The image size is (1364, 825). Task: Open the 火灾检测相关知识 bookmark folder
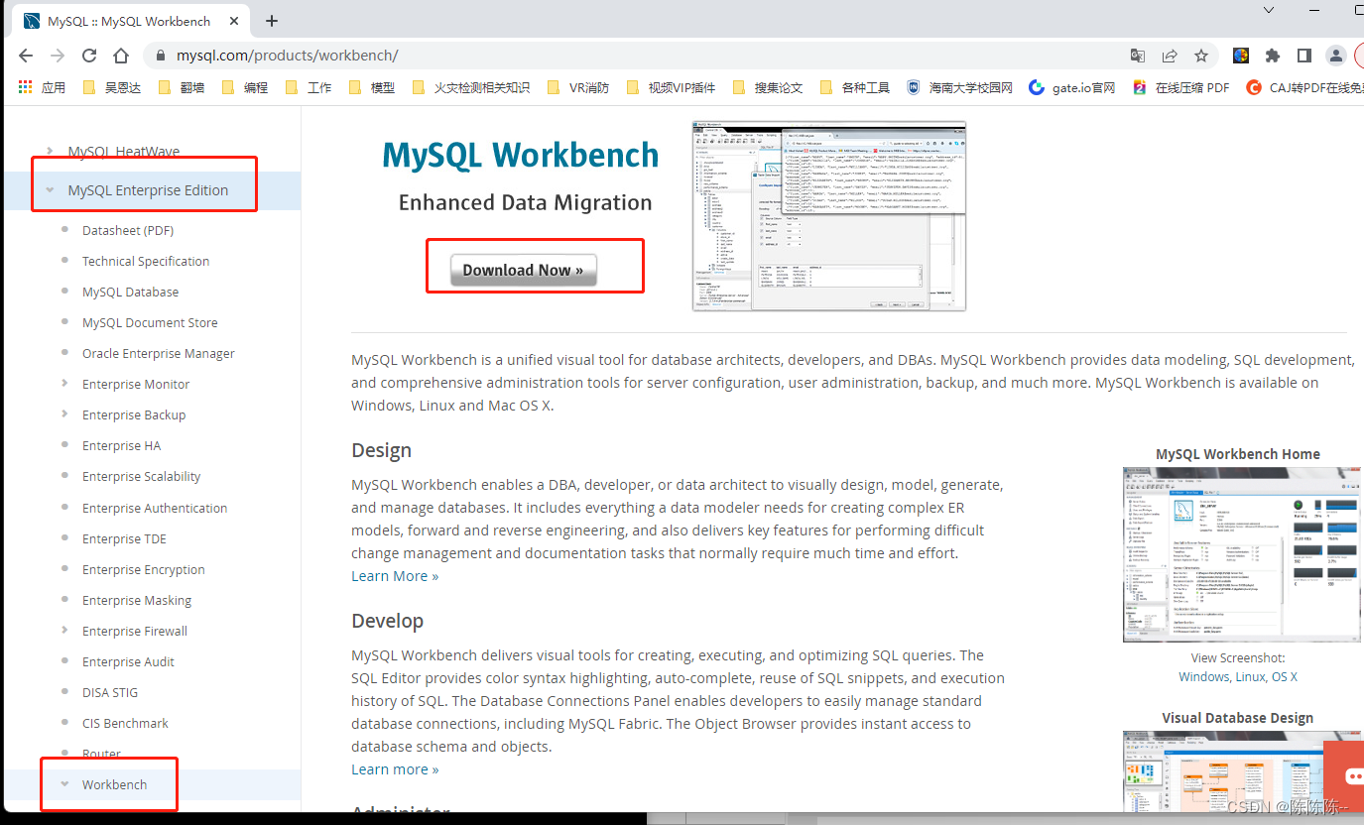point(471,87)
